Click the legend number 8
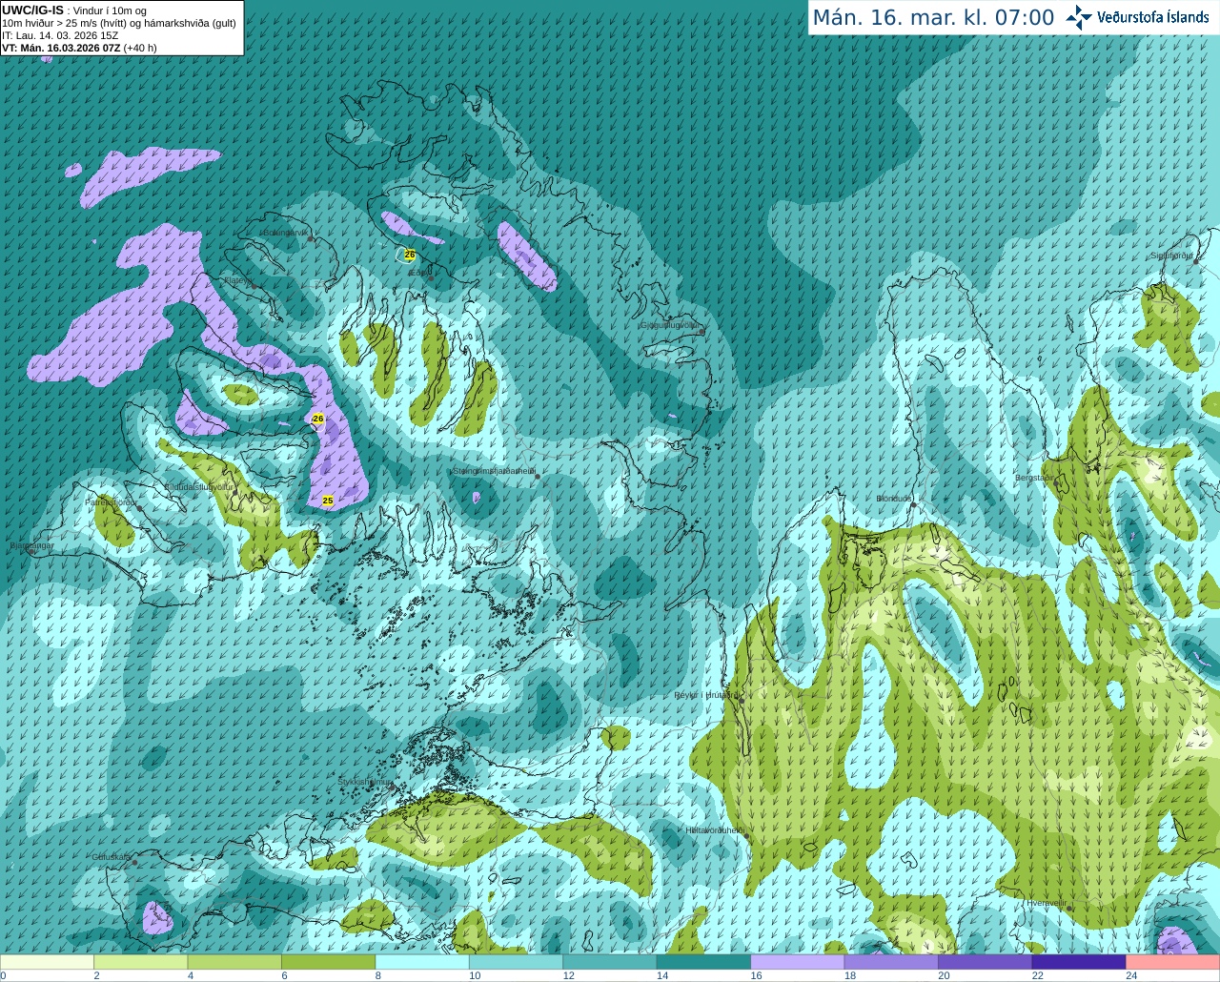The width and height of the screenshot is (1220, 982). click(x=377, y=975)
